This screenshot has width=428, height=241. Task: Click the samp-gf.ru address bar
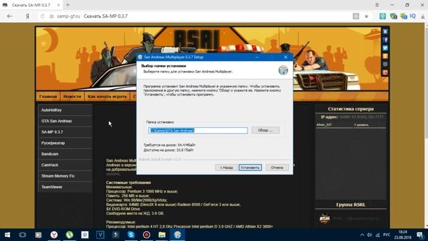(68, 16)
